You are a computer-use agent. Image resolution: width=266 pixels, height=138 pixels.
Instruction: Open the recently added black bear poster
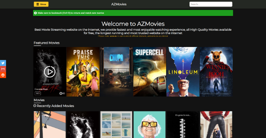coord(83,125)
